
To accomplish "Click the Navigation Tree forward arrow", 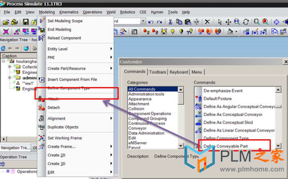I will tap(17, 48).
